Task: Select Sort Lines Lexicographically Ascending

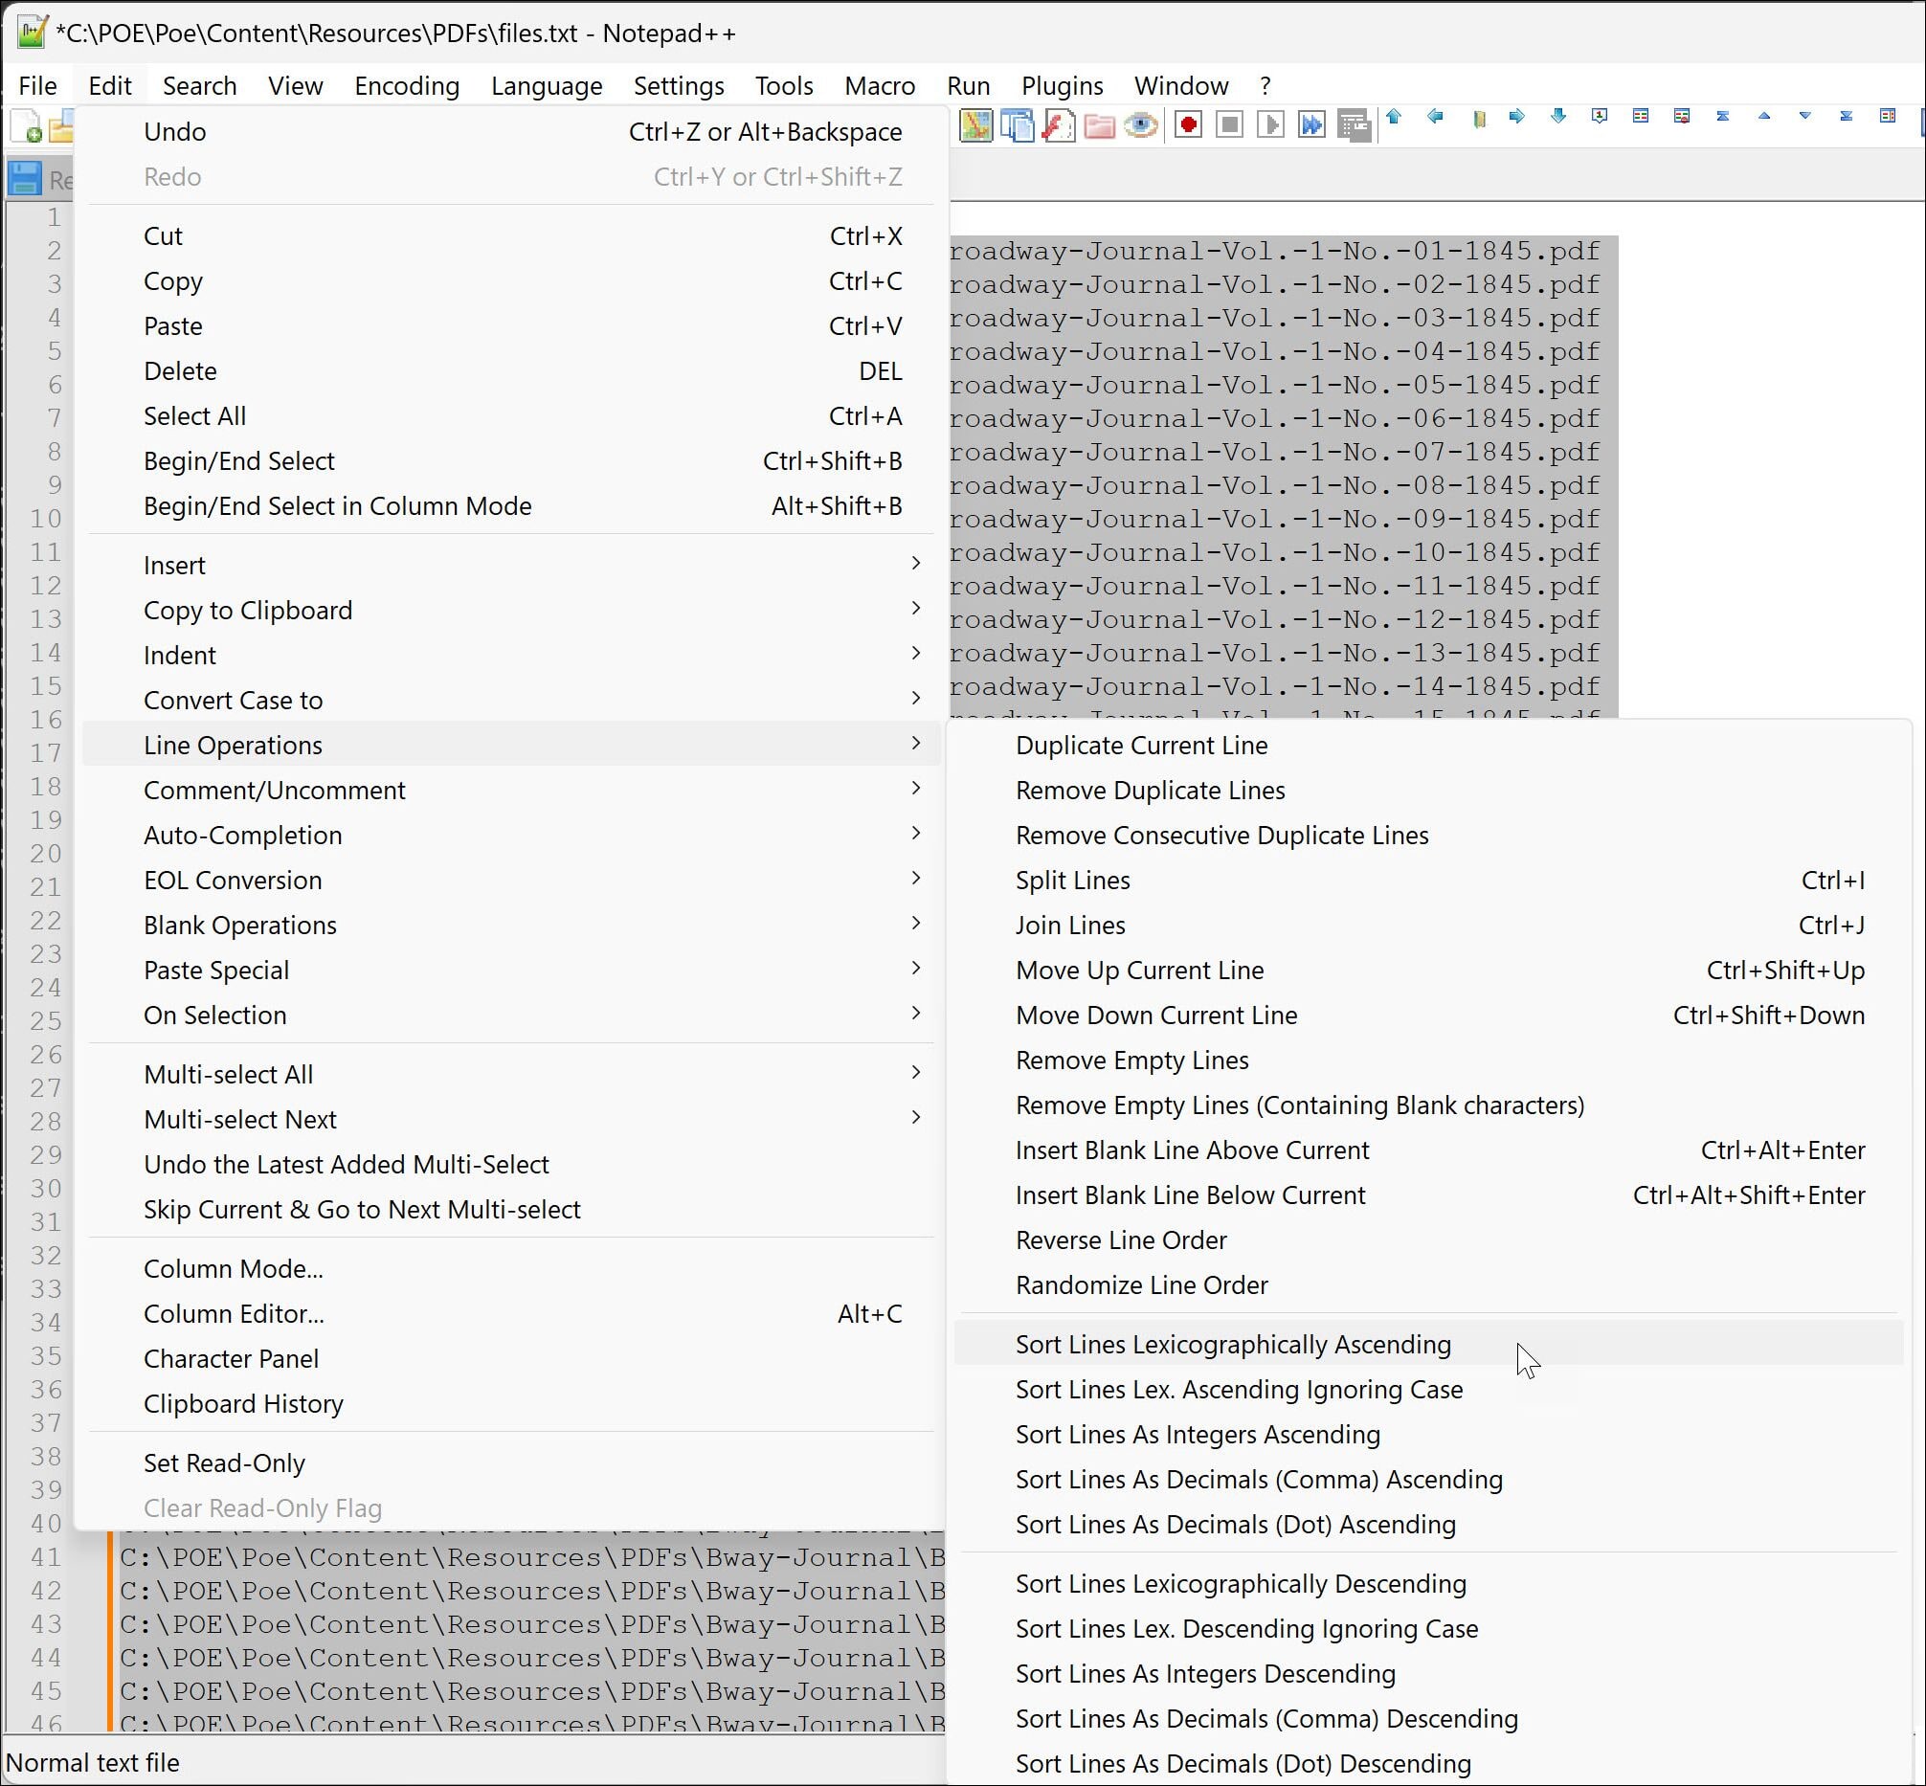Action: 1232,1344
